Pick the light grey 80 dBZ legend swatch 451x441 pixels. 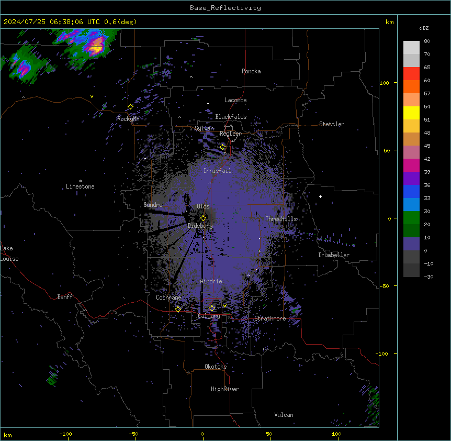[411, 48]
